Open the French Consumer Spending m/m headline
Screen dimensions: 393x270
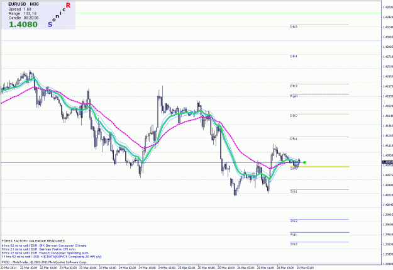click(x=45, y=253)
